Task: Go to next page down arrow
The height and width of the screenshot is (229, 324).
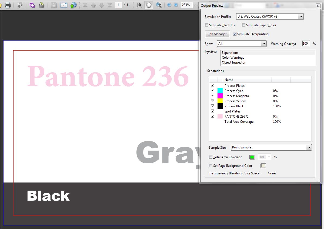Action: coord(101,5)
